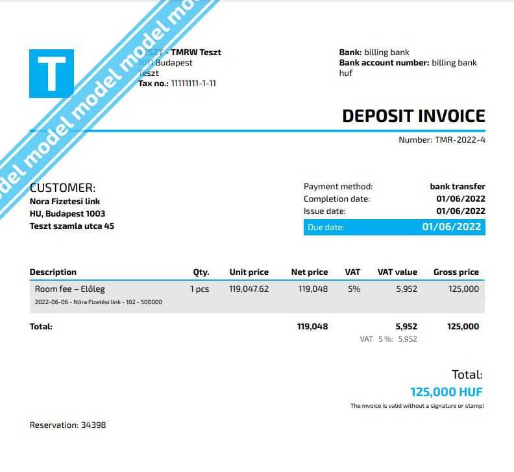Click the DEPOSIT INVOICE heading
The width and height of the screenshot is (514, 472).
pos(413,116)
